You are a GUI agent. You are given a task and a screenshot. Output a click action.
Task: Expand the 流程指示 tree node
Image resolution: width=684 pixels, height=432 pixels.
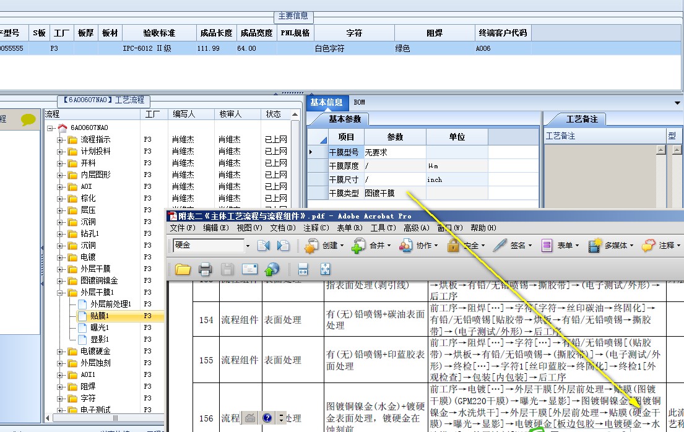click(x=60, y=140)
